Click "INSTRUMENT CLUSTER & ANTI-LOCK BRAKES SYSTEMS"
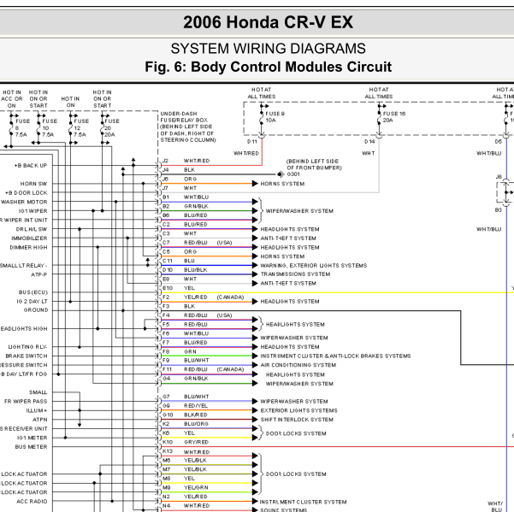 click(335, 356)
